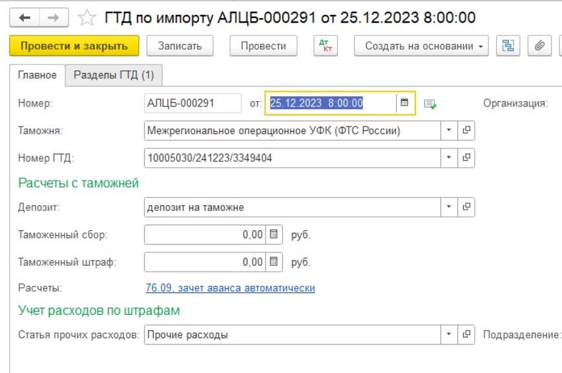Click the back navigation arrow
Viewport: 562px width, 373px height.
click(25, 17)
